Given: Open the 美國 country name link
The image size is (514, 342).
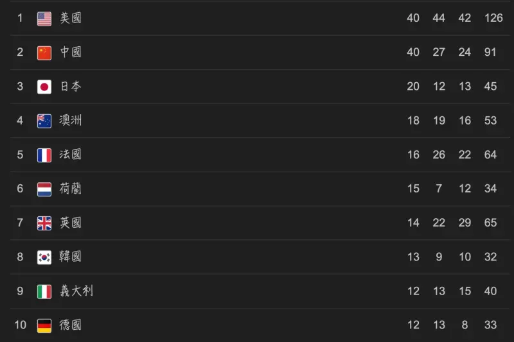Looking at the screenshot, I should (71, 18).
